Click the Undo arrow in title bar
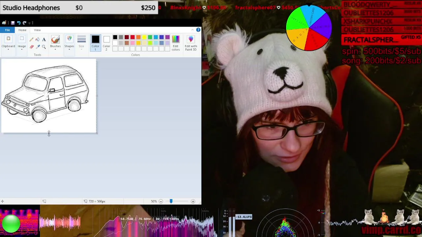Image resolution: width=422 pixels, height=237 pixels. pos(19,23)
